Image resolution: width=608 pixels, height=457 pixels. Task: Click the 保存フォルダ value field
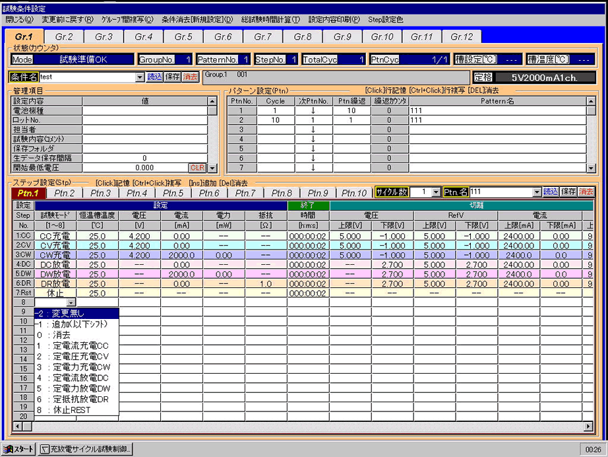click(x=144, y=149)
